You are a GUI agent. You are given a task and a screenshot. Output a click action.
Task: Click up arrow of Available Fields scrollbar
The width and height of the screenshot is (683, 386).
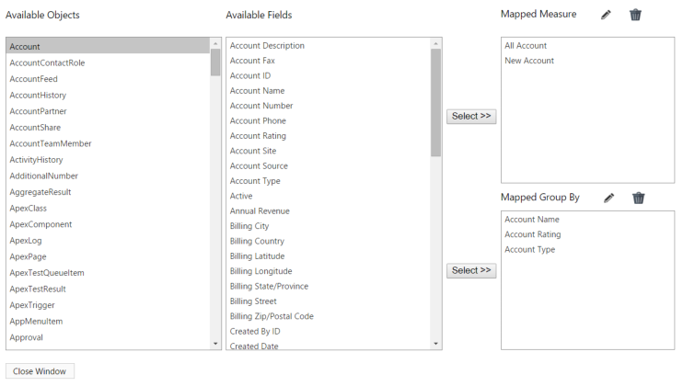coord(435,44)
